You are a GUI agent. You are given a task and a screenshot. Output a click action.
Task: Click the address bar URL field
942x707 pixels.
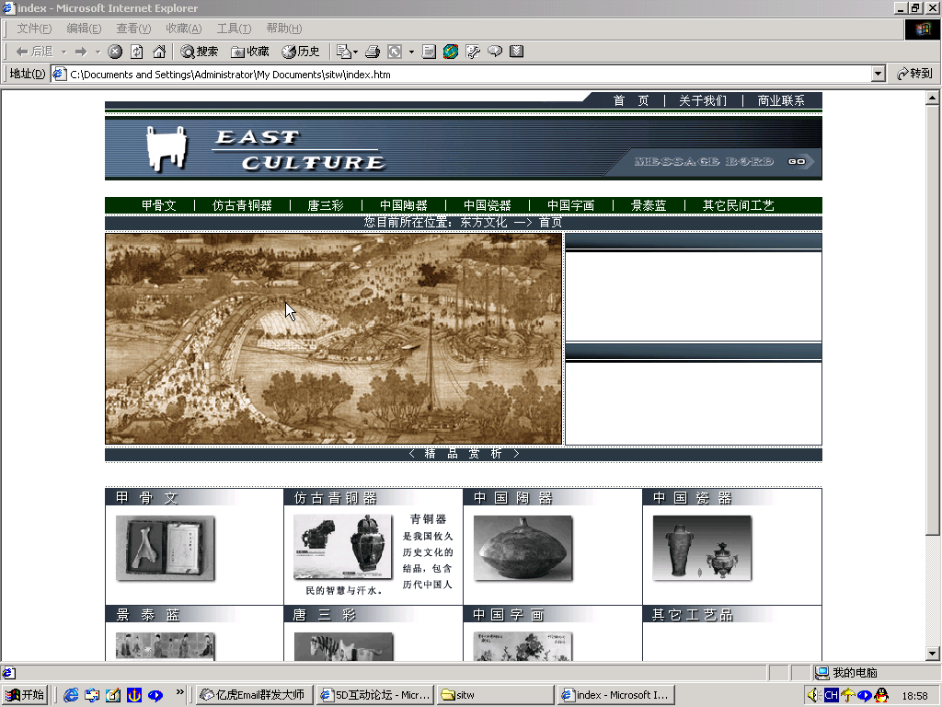(462, 74)
